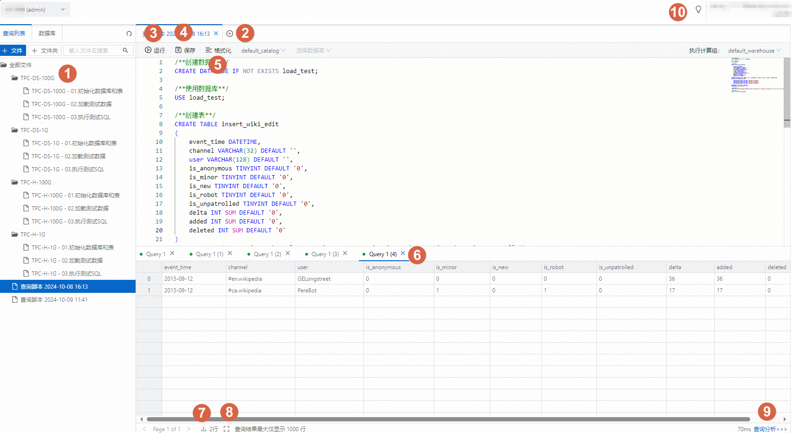The height and width of the screenshot is (433, 794).
Task: Open the default_catalog dropdown
Action: [x=263, y=50]
